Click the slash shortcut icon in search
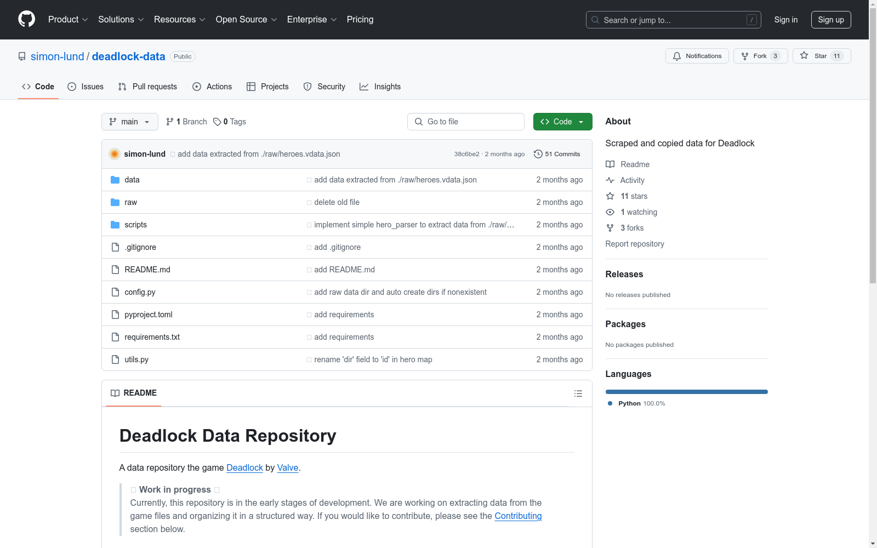Screen dimensions: 877x548 pyautogui.click(x=751, y=20)
